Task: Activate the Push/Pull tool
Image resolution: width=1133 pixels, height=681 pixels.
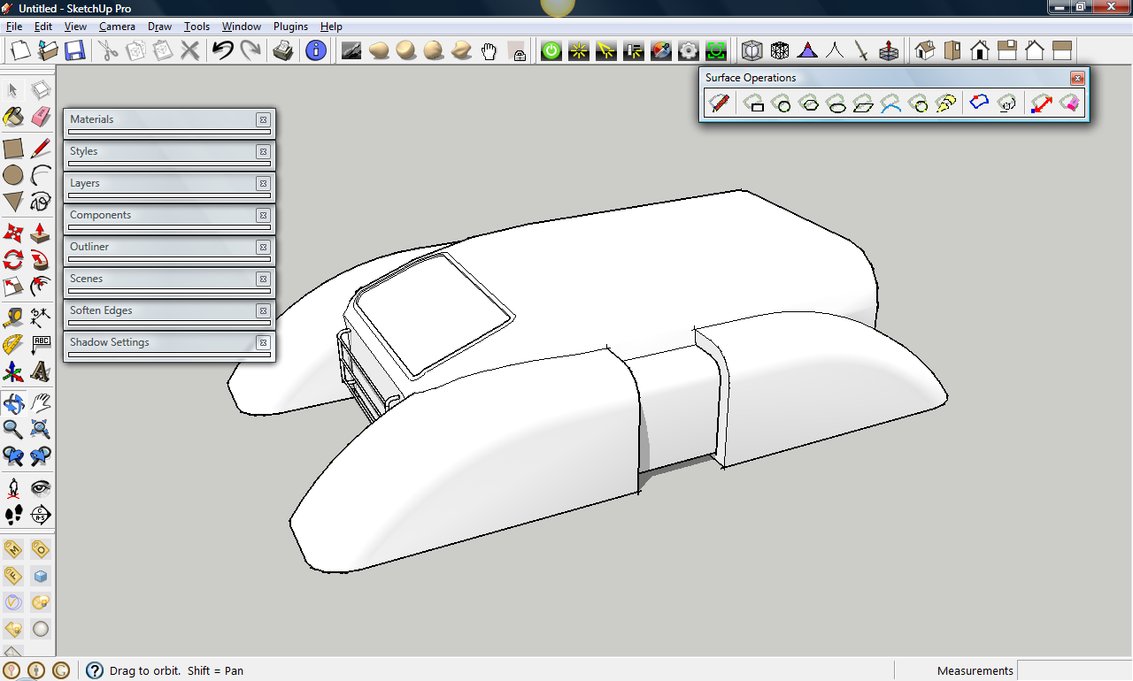Action: tap(41, 233)
